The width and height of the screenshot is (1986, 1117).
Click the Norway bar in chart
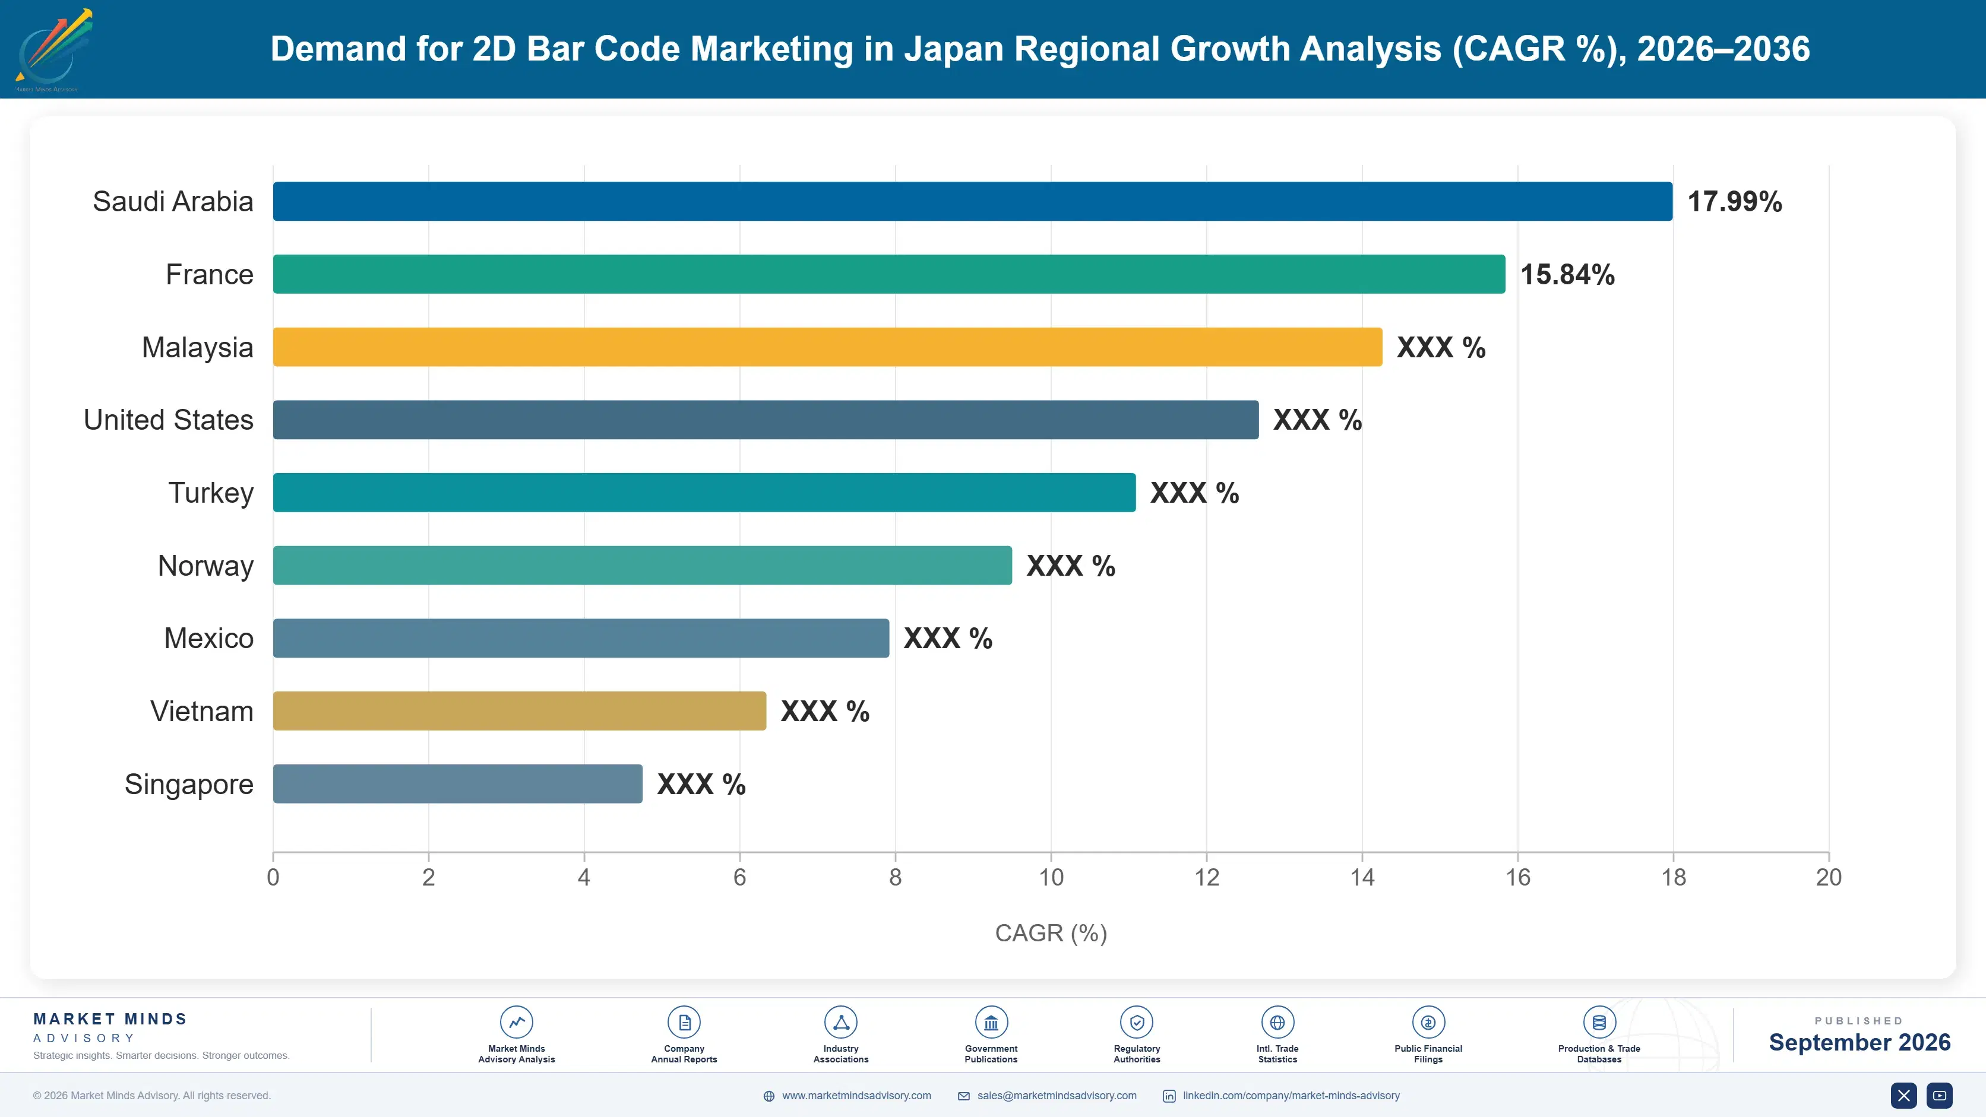click(x=642, y=566)
